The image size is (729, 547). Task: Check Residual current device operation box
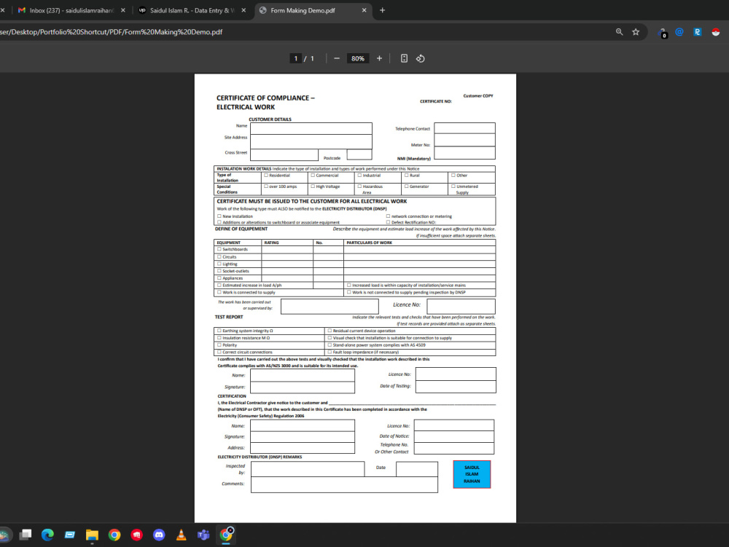pos(330,331)
